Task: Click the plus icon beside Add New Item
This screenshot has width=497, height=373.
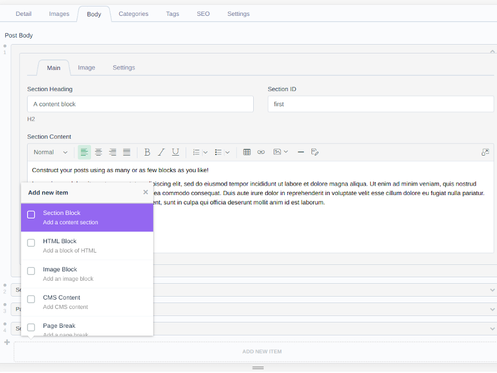Action: [7, 342]
